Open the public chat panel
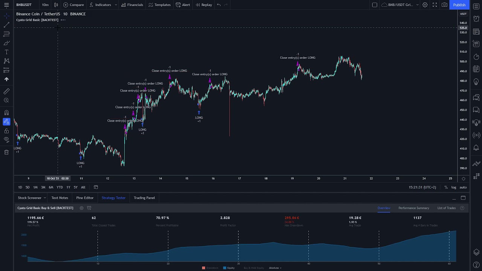Image resolution: width=482 pixels, height=271 pixels. (x=476, y=98)
